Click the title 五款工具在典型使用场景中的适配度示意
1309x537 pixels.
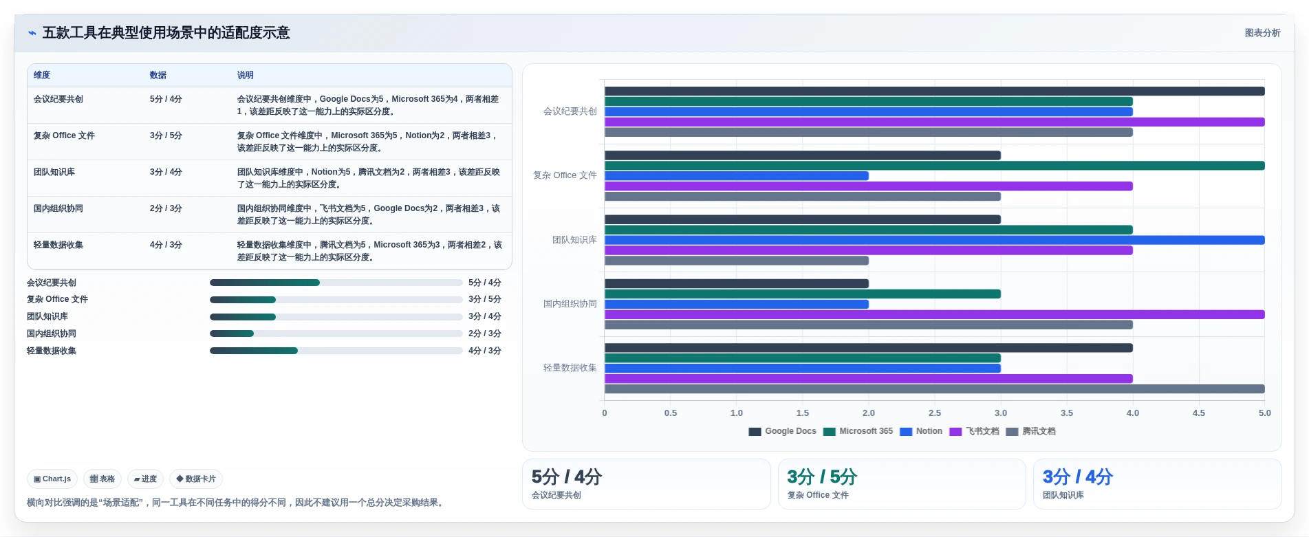(166, 33)
